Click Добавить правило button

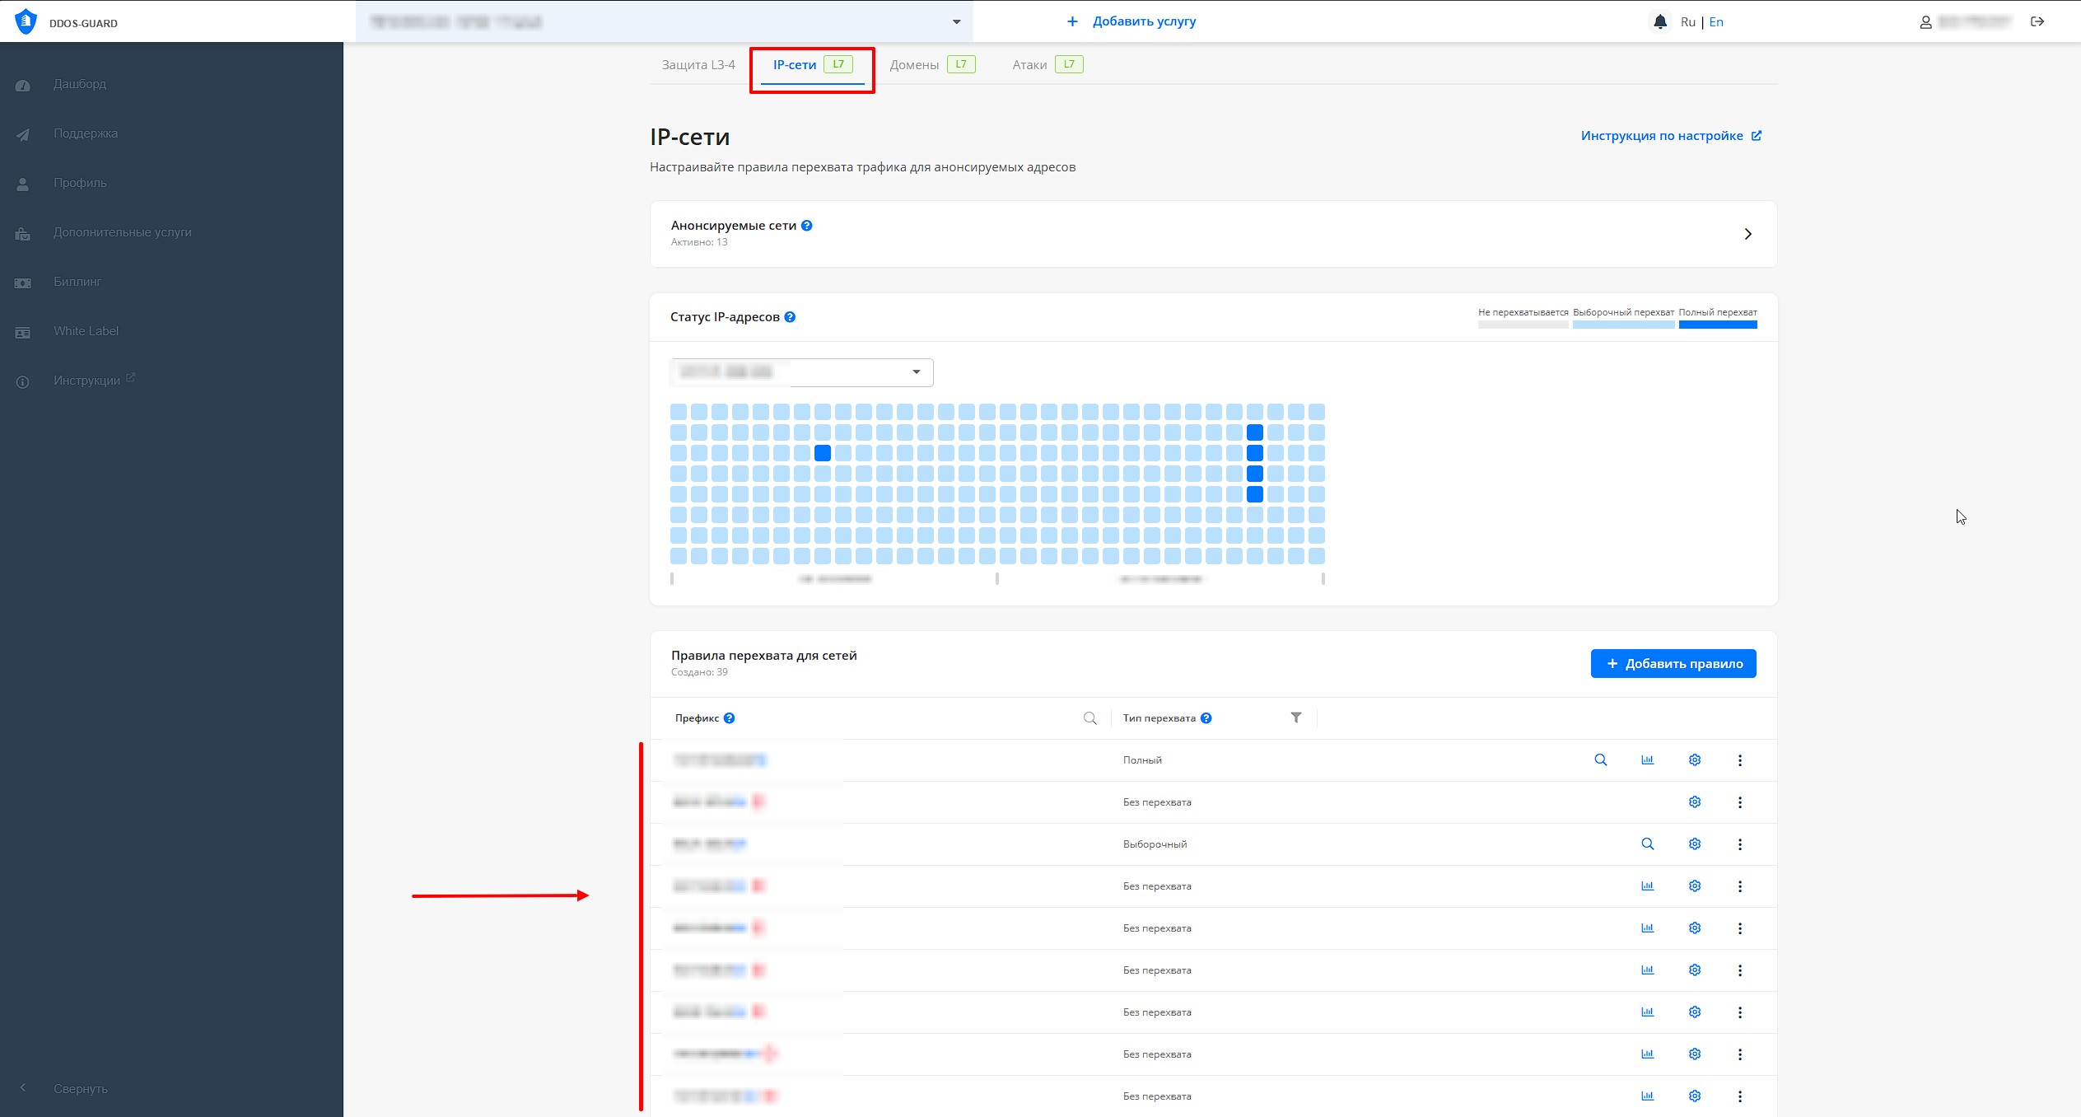1673,664
